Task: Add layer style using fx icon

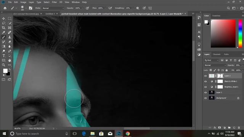Action: click(x=215, y=128)
